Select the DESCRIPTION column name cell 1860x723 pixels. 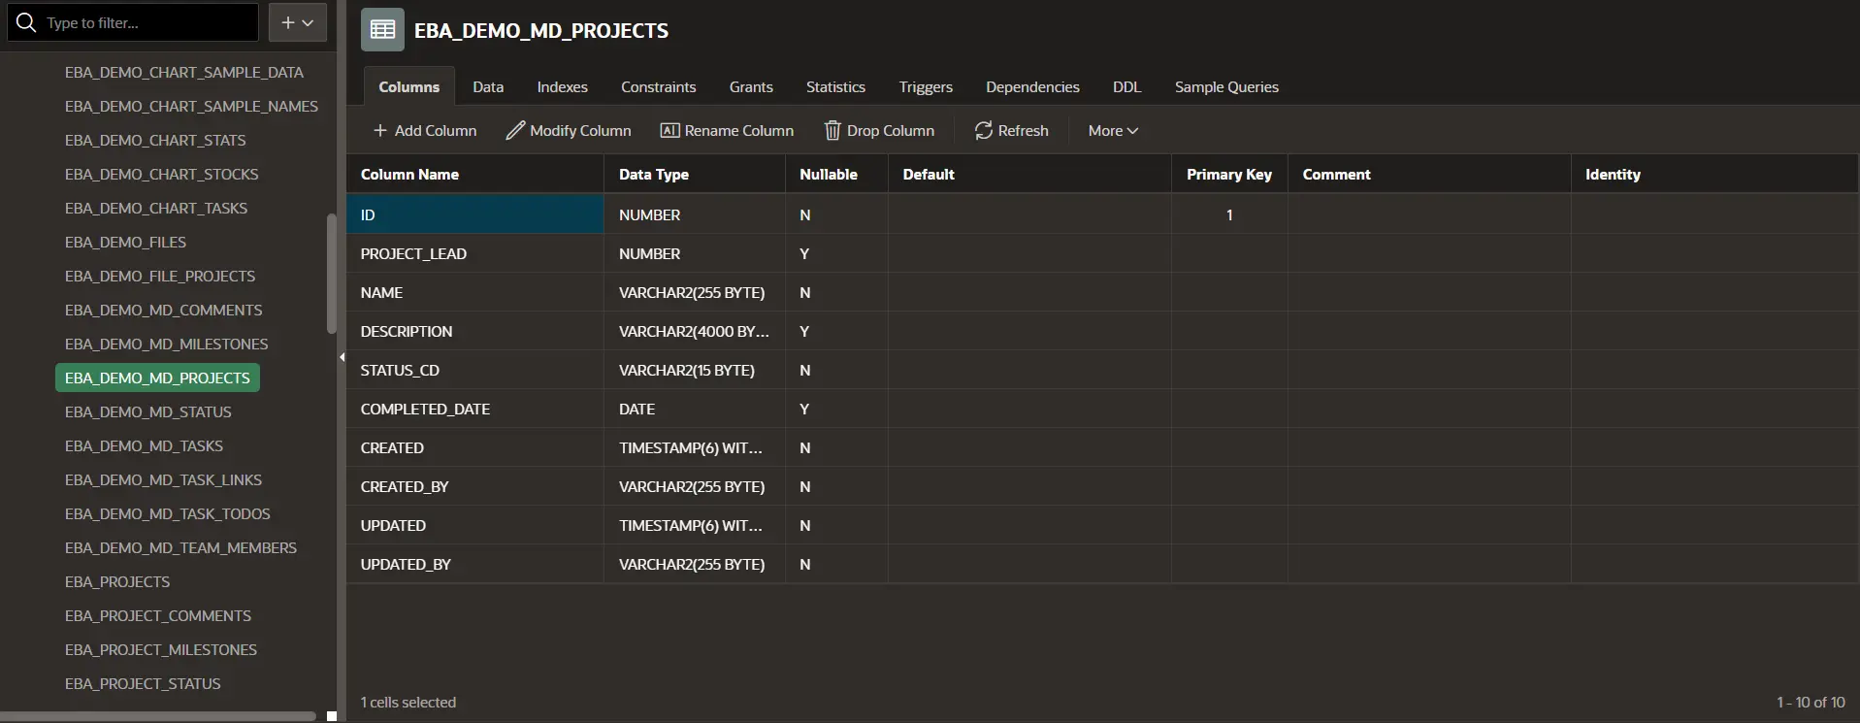click(x=475, y=331)
